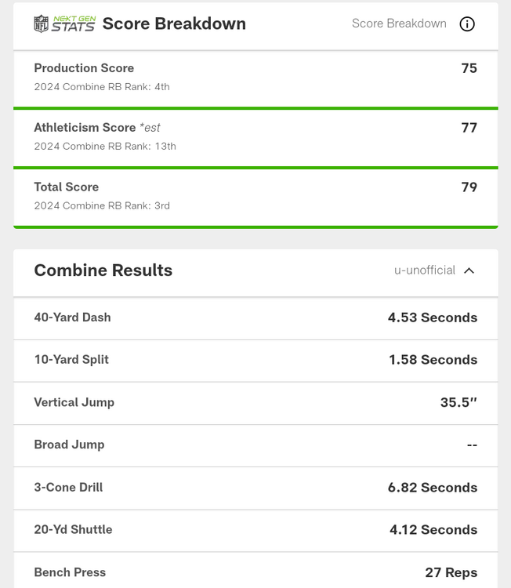Click the Score Breakdown bold heading

click(x=174, y=24)
